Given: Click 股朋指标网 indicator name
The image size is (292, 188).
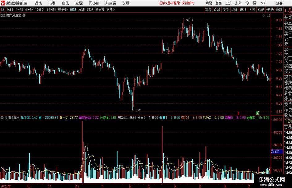Looking at the screenshot, I should coord(12,118).
